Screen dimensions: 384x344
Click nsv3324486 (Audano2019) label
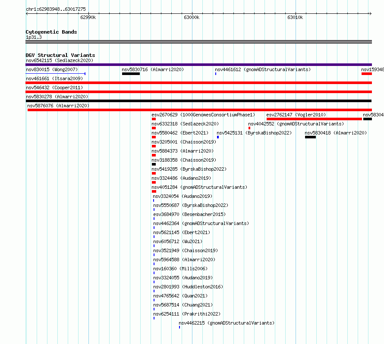coord(181,178)
